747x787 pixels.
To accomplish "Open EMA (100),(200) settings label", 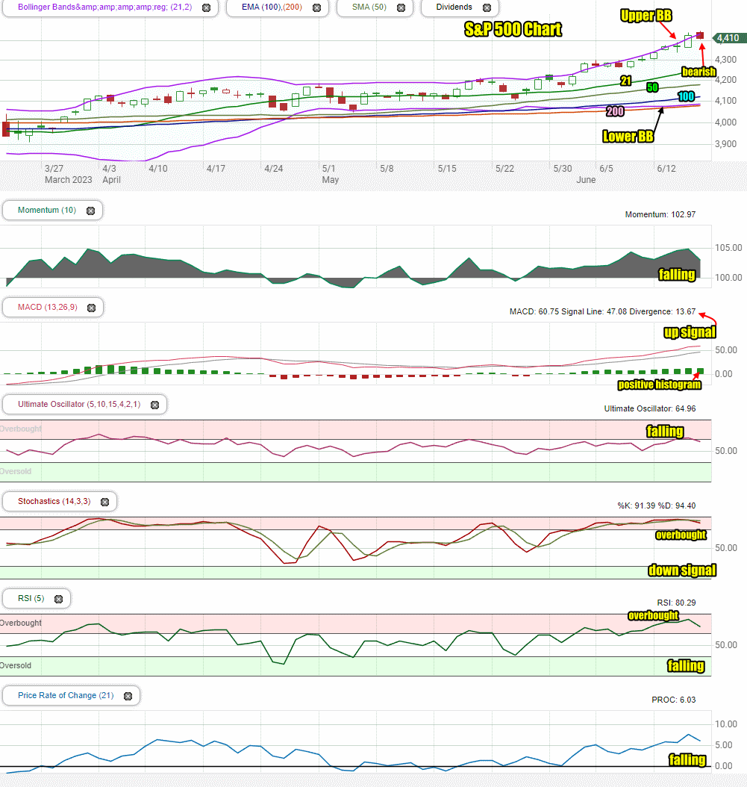I will pyautogui.click(x=272, y=7).
